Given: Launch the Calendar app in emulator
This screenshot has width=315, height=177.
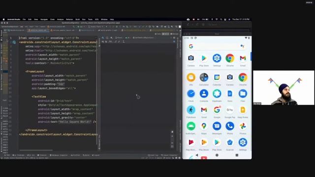Looking at the screenshot, I should [217, 77].
